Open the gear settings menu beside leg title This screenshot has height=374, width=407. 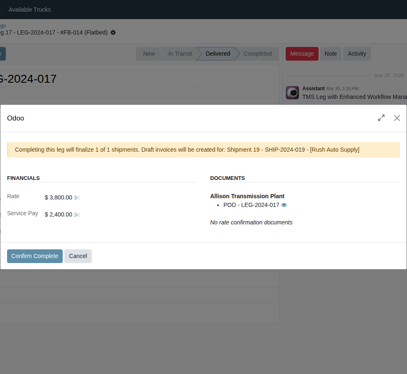pyautogui.click(x=113, y=32)
